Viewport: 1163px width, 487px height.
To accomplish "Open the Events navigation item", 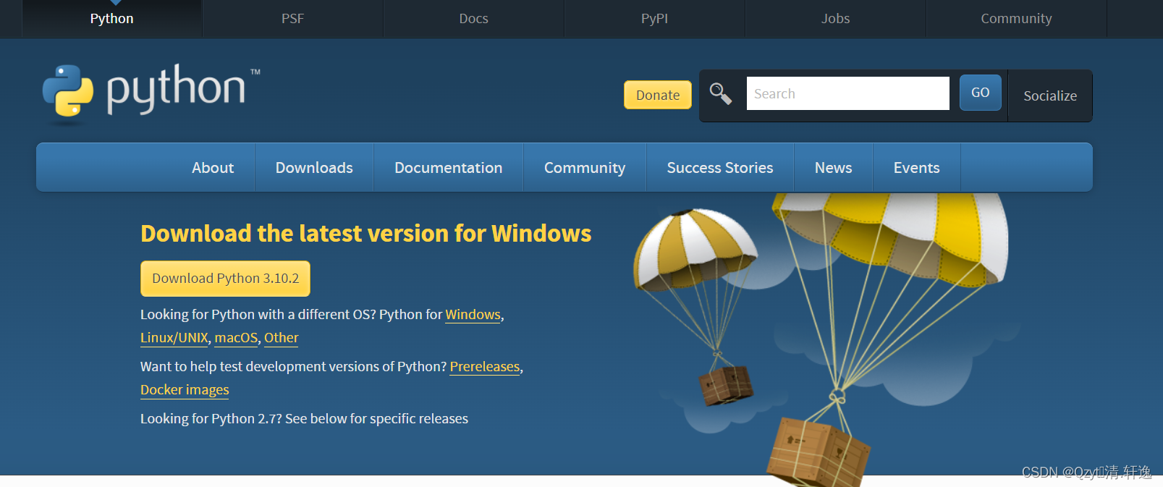I will point(917,167).
